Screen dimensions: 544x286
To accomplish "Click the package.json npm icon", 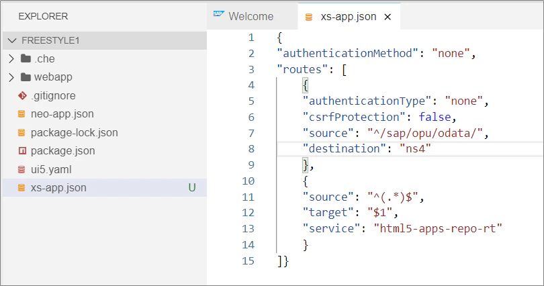I will click(x=22, y=150).
